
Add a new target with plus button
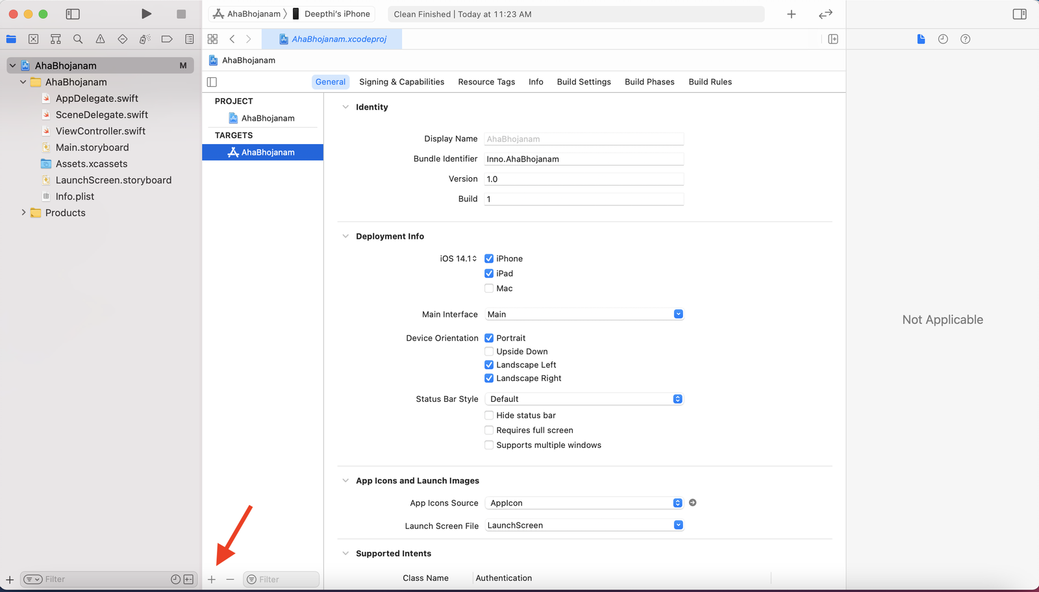(x=212, y=579)
